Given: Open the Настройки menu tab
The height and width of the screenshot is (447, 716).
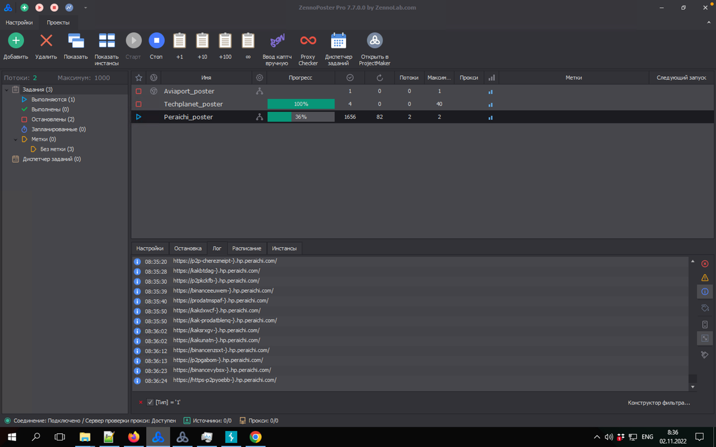Looking at the screenshot, I should point(19,22).
